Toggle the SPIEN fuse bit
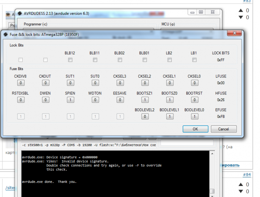This screenshot has height=197, width=260. [70, 100]
